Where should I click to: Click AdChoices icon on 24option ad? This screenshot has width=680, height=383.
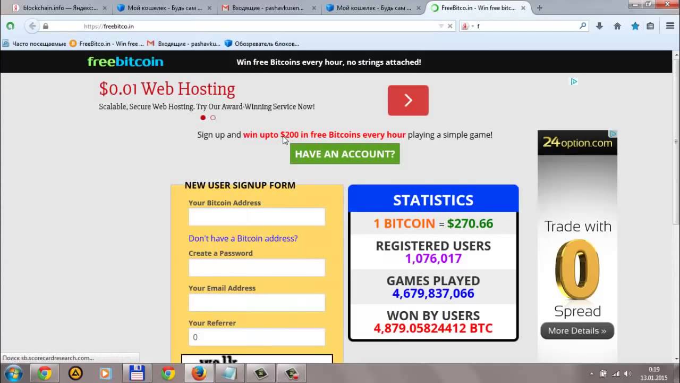pyautogui.click(x=613, y=134)
